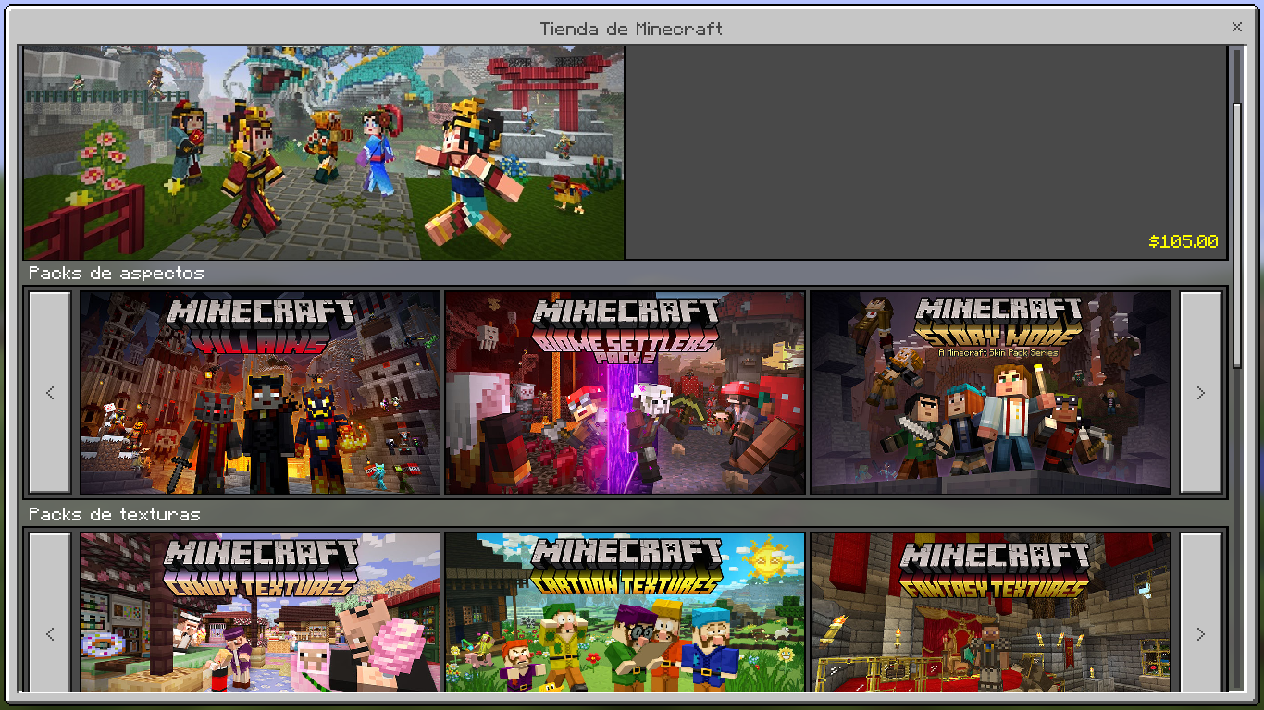Select the Packs de aspectos heading
Viewport: 1264px width, 710px height.
coord(116,274)
